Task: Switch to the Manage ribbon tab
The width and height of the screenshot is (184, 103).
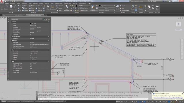Action: click(x=35, y=3)
